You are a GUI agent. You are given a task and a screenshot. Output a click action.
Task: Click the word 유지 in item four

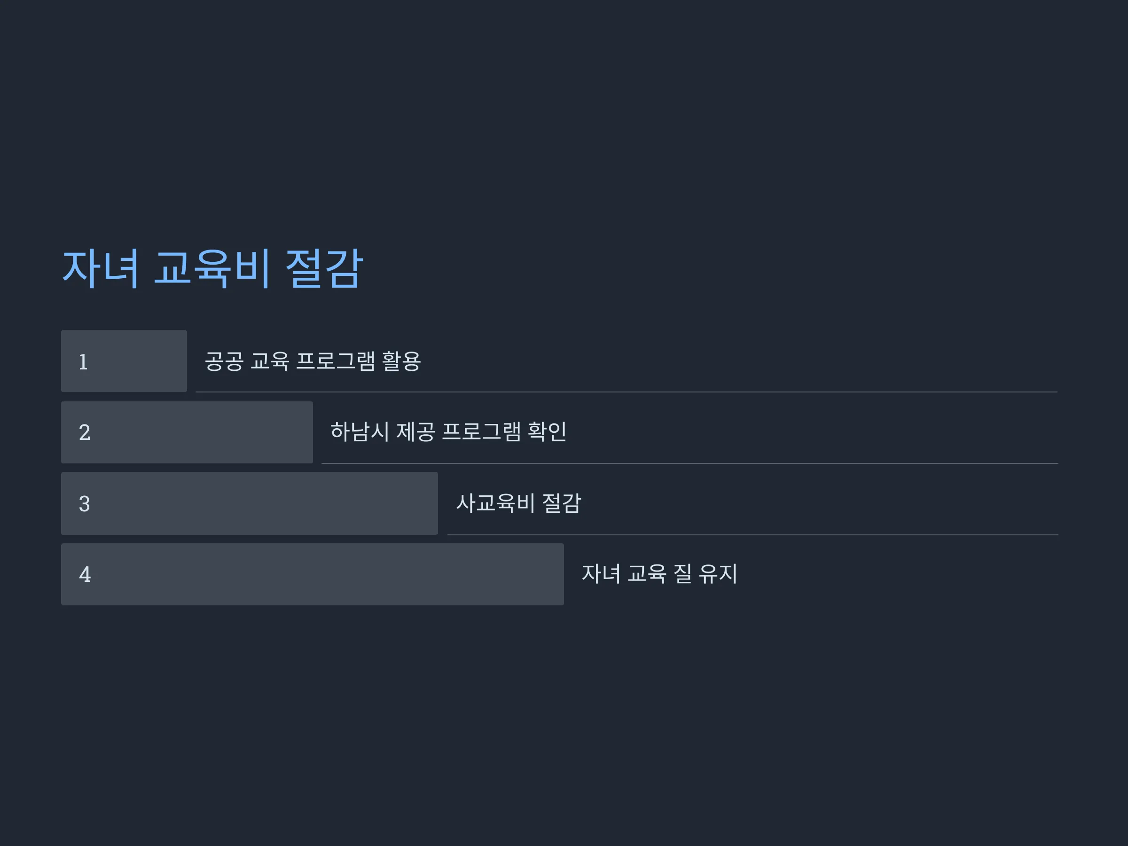click(718, 574)
